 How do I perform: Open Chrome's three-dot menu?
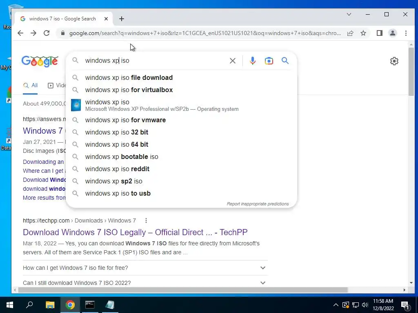click(406, 33)
